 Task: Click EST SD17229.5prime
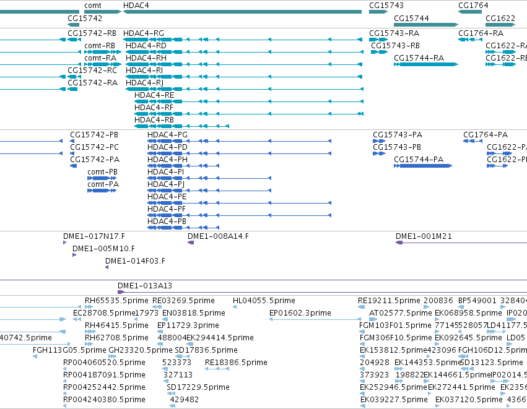pyautogui.click(x=198, y=388)
